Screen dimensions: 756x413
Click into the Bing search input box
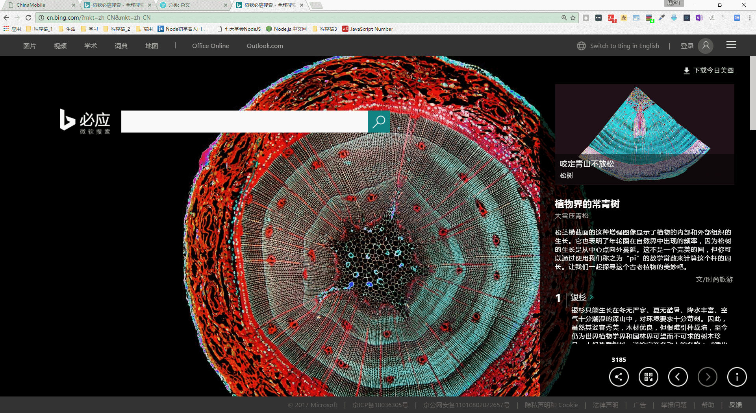(x=244, y=122)
